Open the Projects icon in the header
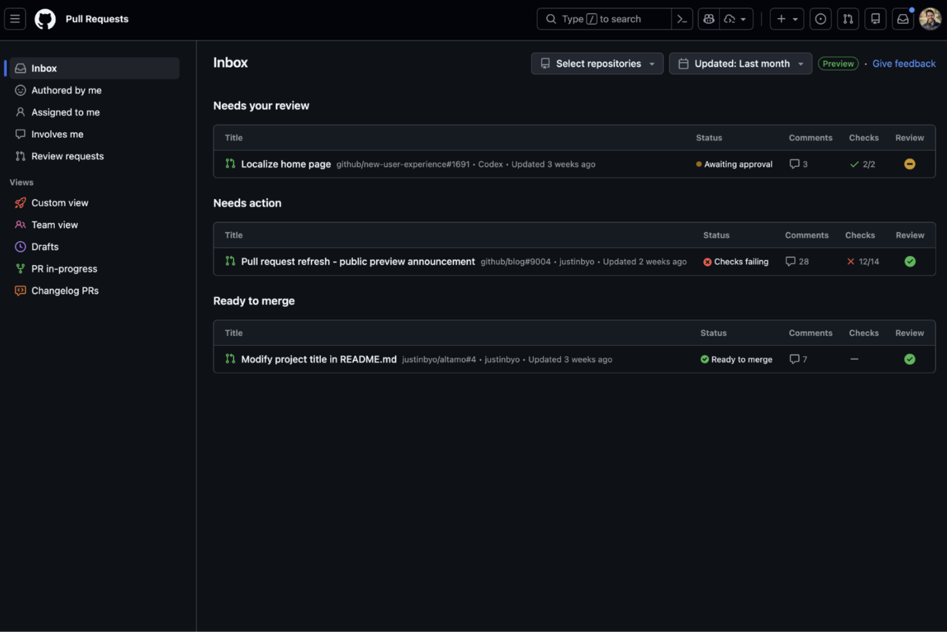This screenshot has height=632, width=947. pyautogui.click(x=875, y=19)
